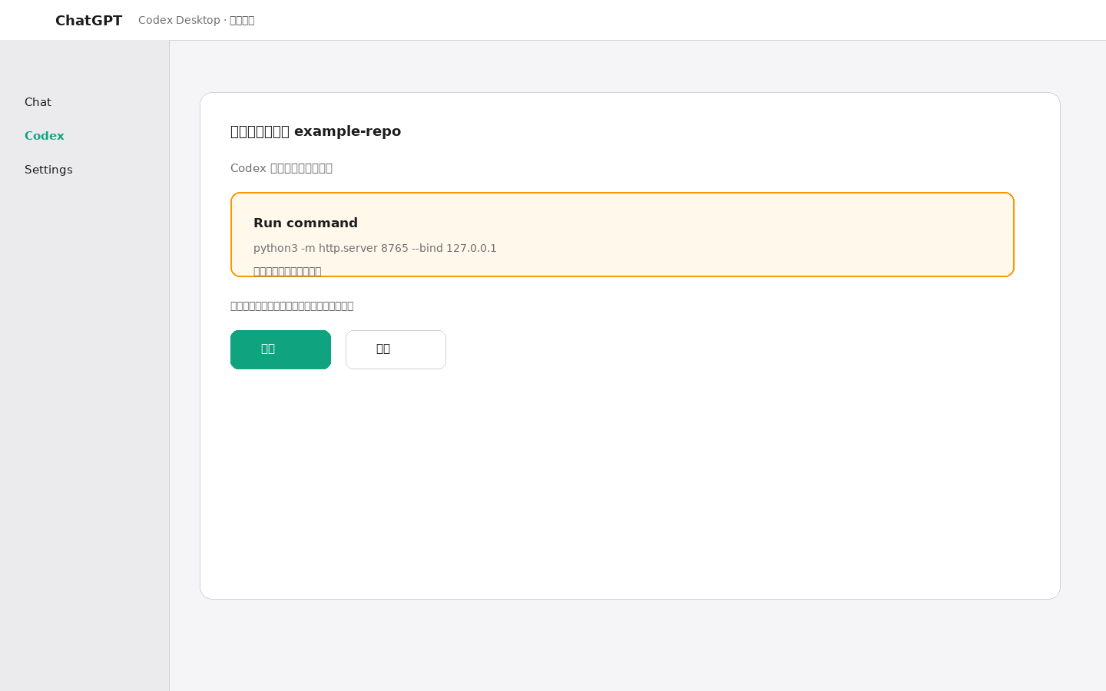Viewport: 1106px width, 691px height.
Task: Click the green confirm button
Action: click(280, 349)
